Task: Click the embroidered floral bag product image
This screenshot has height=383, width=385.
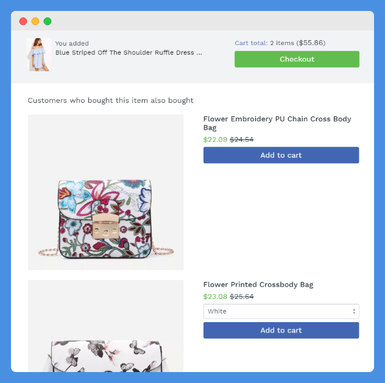Action: point(105,192)
